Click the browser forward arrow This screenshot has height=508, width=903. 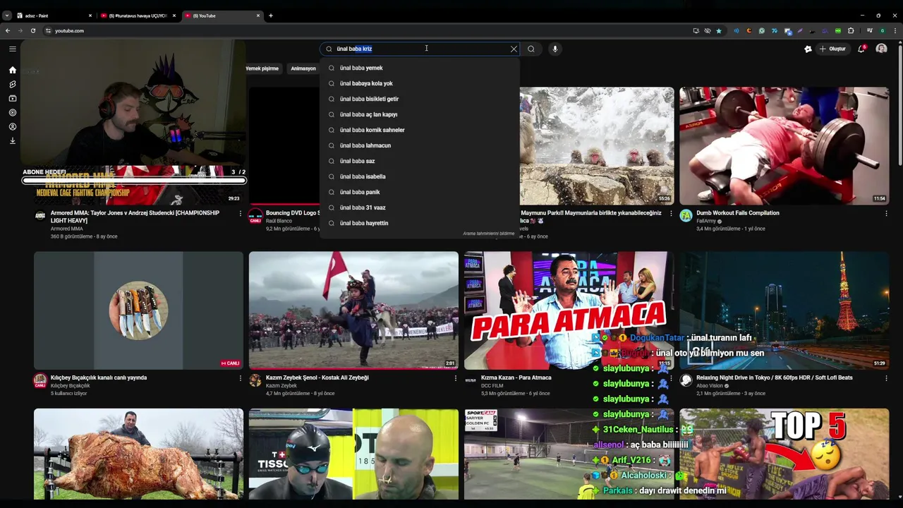tap(20, 30)
